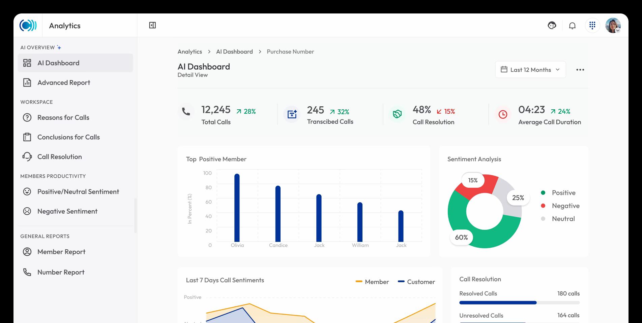This screenshot has width=642, height=323.
Task: Select Positive/Neutral Sentiment sidebar item
Action: pyautogui.click(x=75, y=191)
